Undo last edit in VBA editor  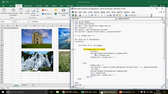pyautogui.click(x=96, y=15)
